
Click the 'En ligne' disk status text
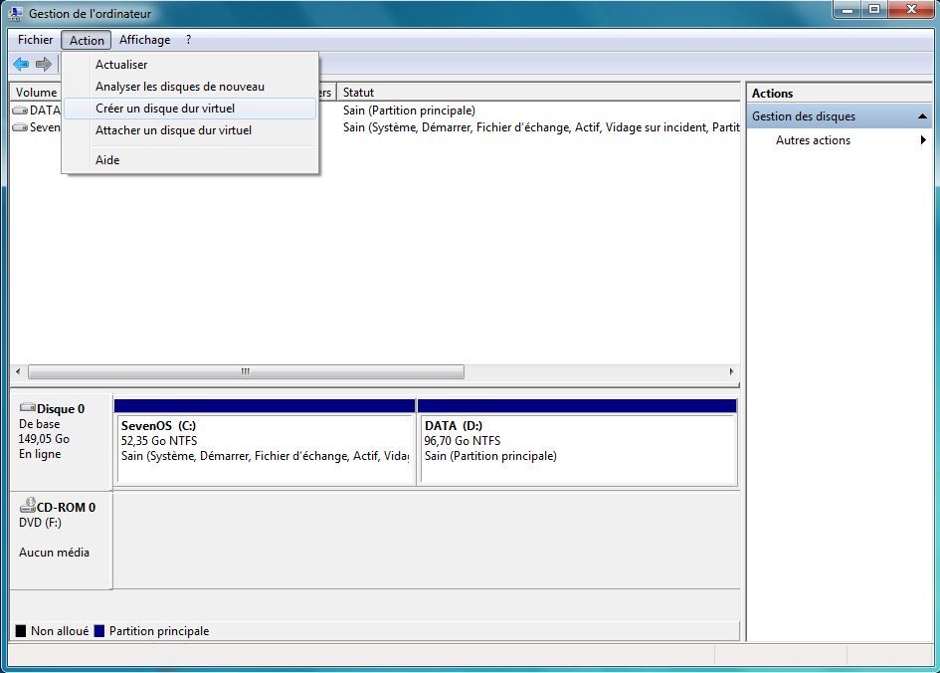pyautogui.click(x=40, y=454)
